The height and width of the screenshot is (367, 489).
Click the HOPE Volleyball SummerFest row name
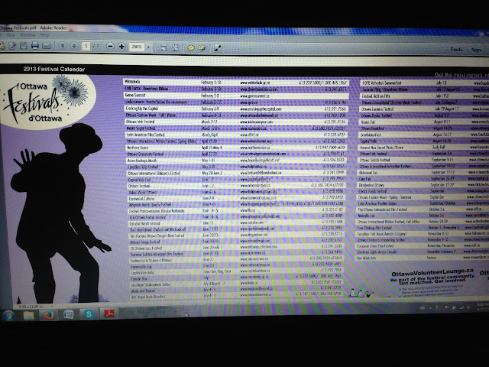(x=382, y=83)
